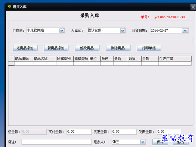The width and height of the screenshot is (196, 147).
Task: Click the 进价 column header
Action: click(121, 59)
